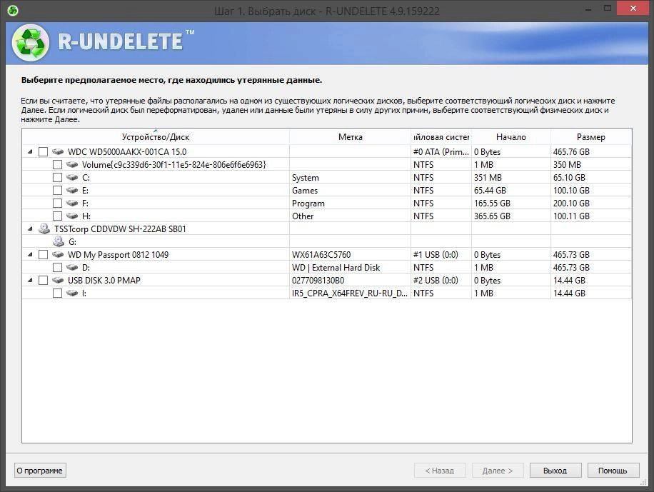Click the disc icon for drive G:
654x492 pixels.
coord(59,241)
